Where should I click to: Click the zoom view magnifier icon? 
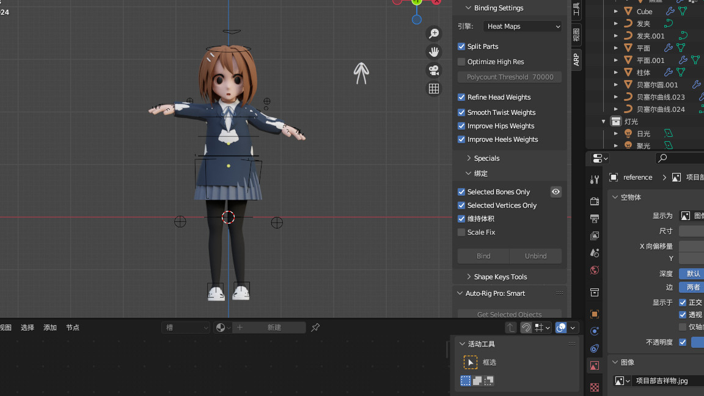point(434,33)
